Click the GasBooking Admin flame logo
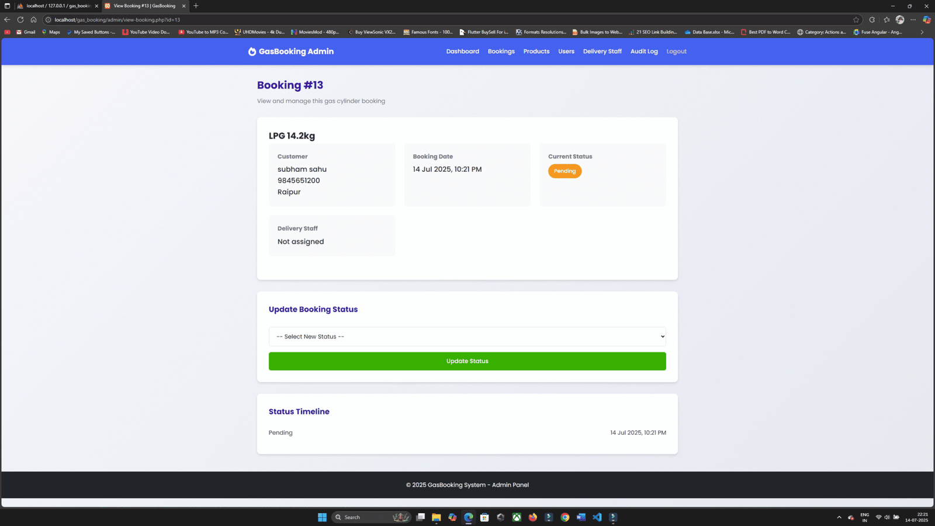 (x=251, y=51)
